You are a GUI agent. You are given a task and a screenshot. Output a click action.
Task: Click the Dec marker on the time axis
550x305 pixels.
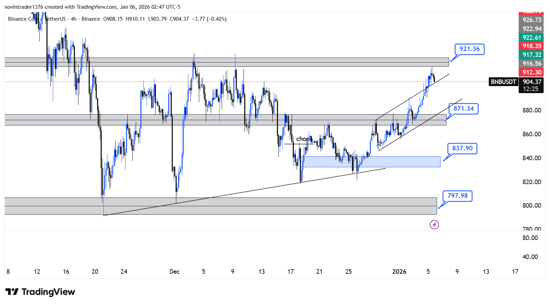[175, 272]
